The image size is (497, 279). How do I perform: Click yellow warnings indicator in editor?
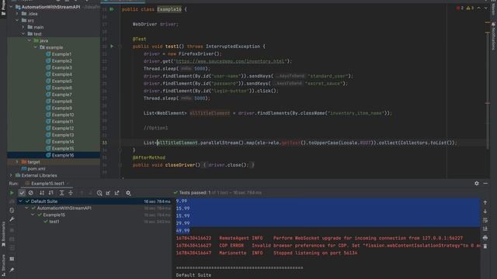tap(470, 8)
